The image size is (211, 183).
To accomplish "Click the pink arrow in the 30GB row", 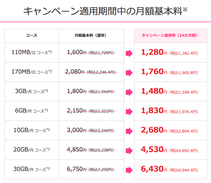I will [x=129, y=170].
